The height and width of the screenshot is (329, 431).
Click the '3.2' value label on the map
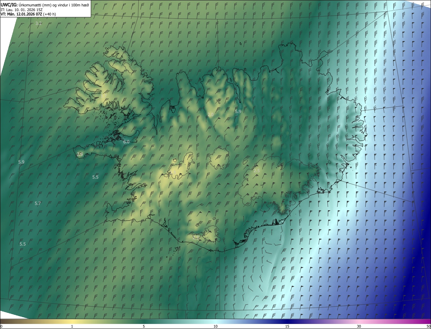coord(38,23)
